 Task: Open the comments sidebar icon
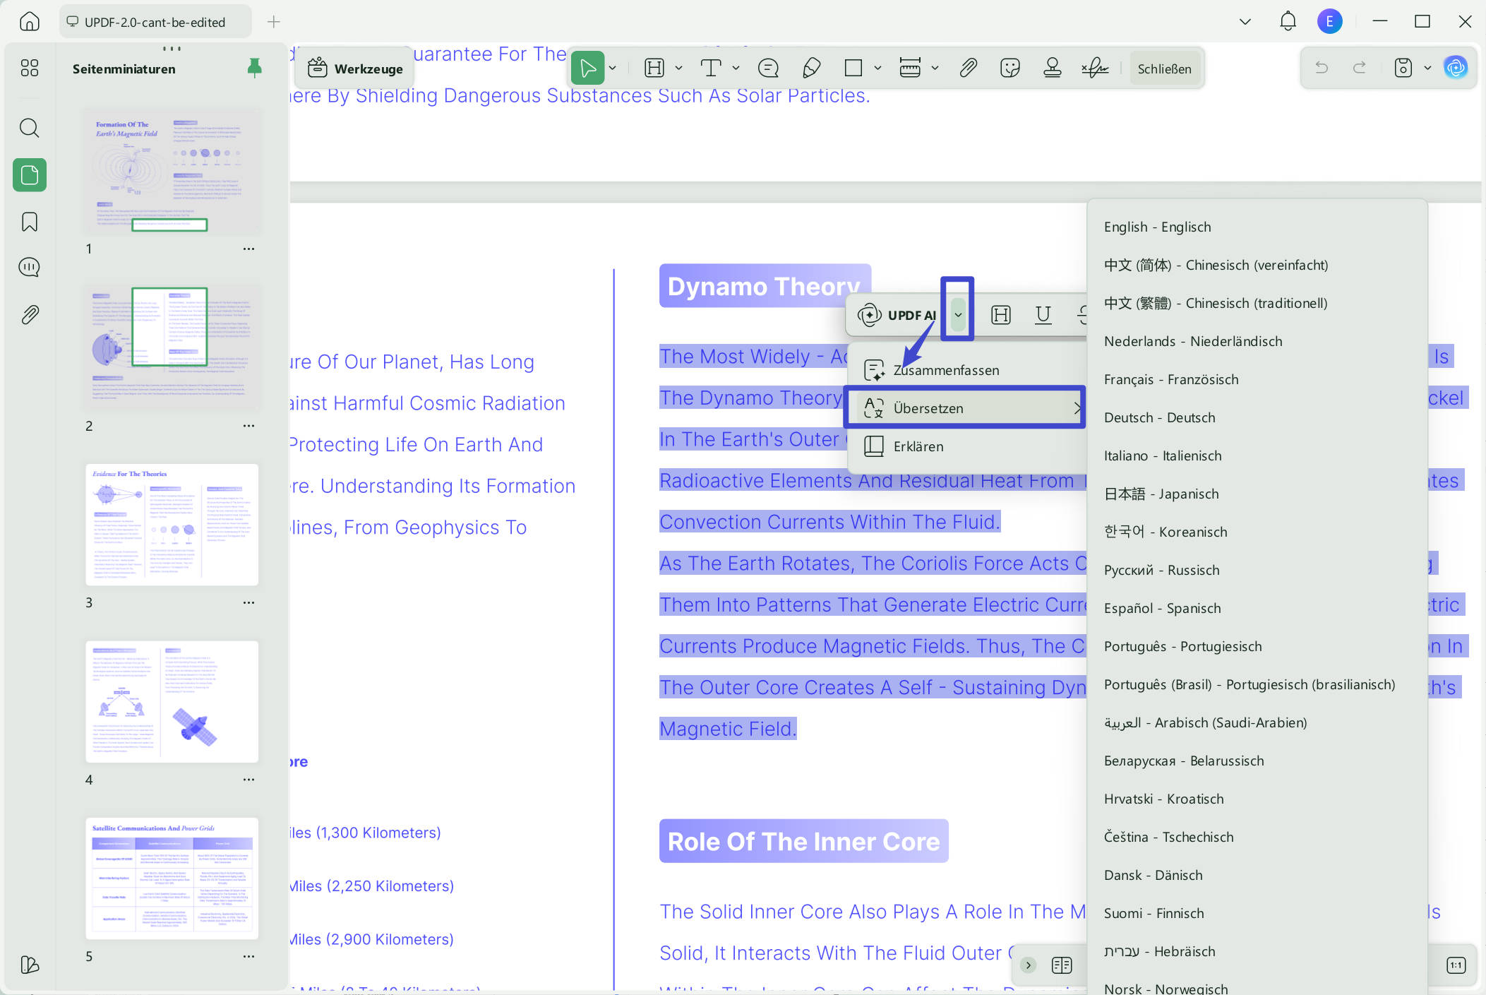tap(29, 267)
